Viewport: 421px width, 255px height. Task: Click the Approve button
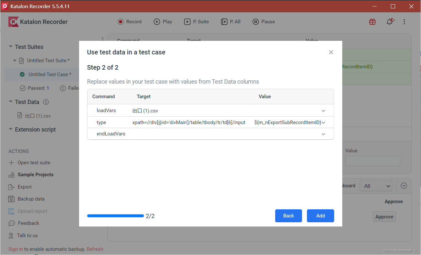pos(384,217)
